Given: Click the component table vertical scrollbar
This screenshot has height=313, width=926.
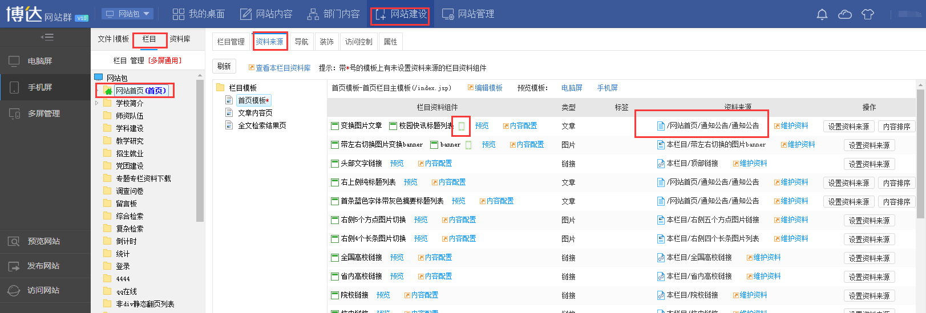Looking at the screenshot, I should click(x=920, y=153).
